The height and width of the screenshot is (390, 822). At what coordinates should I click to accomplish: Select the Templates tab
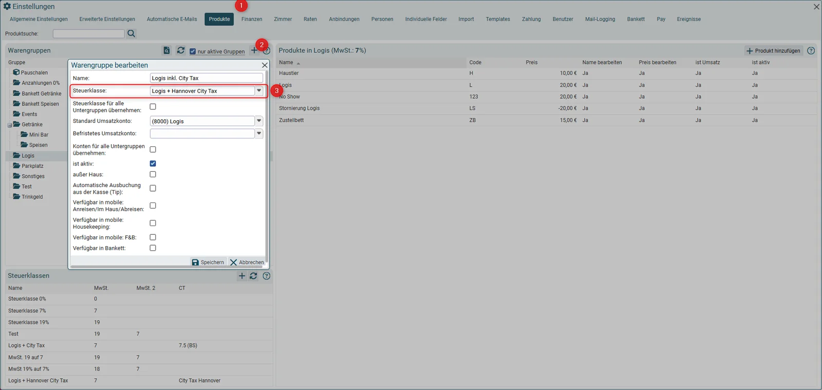click(x=498, y=20)
